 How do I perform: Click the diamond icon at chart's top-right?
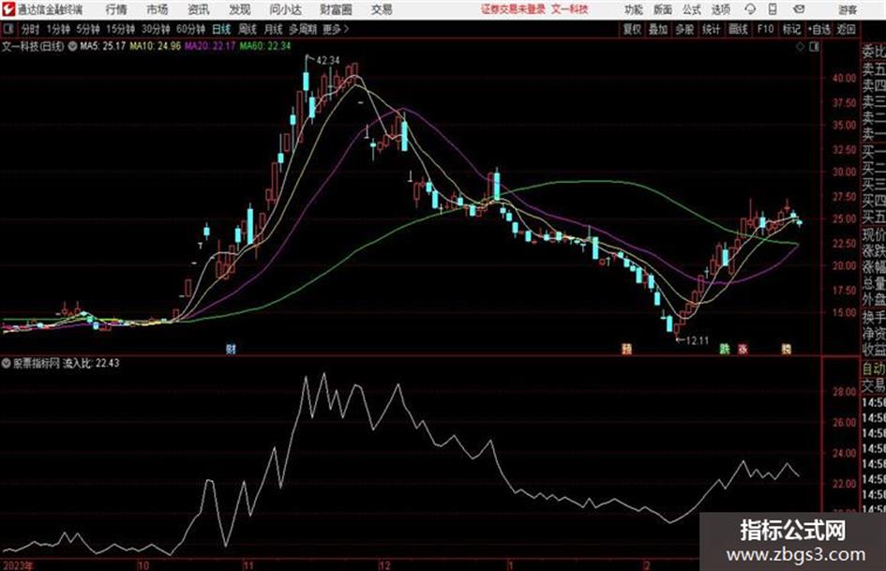click(800, 47)
